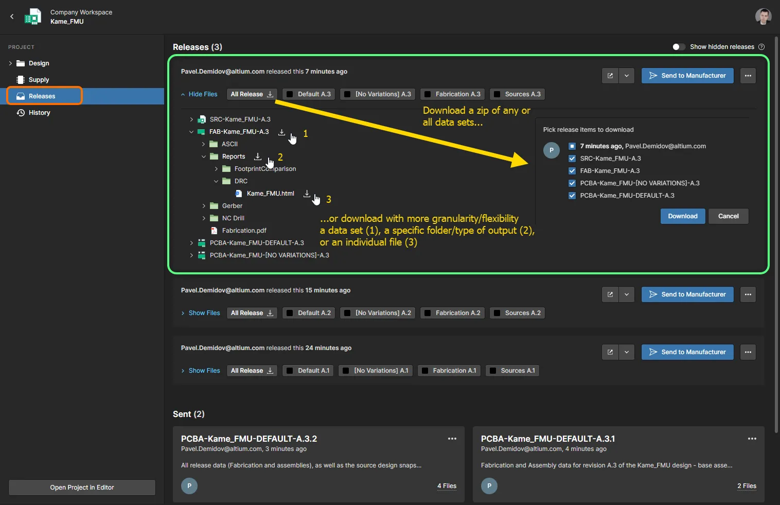
Task: Click download icon next to FAB-Kame_FMU-A.3
Action: point(281,132)
